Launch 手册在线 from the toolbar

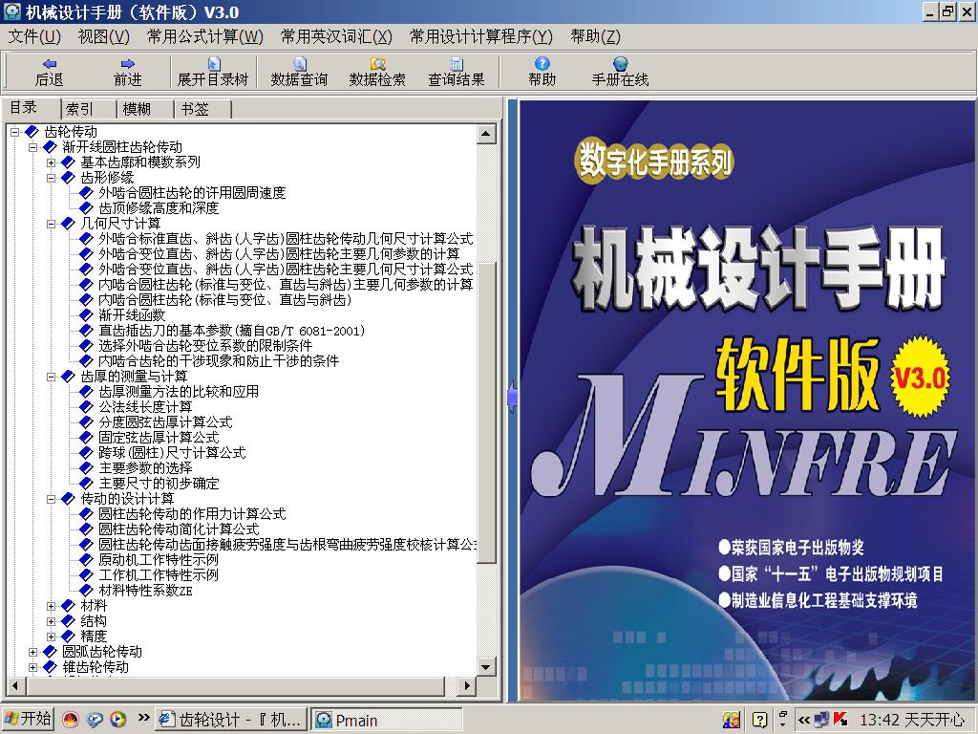[x=620, y=72]
